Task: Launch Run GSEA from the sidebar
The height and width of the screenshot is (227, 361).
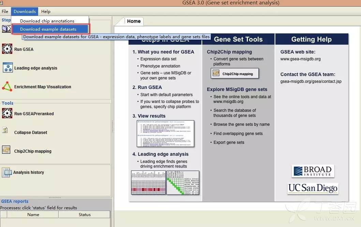Action: click(x=24, y=49)
